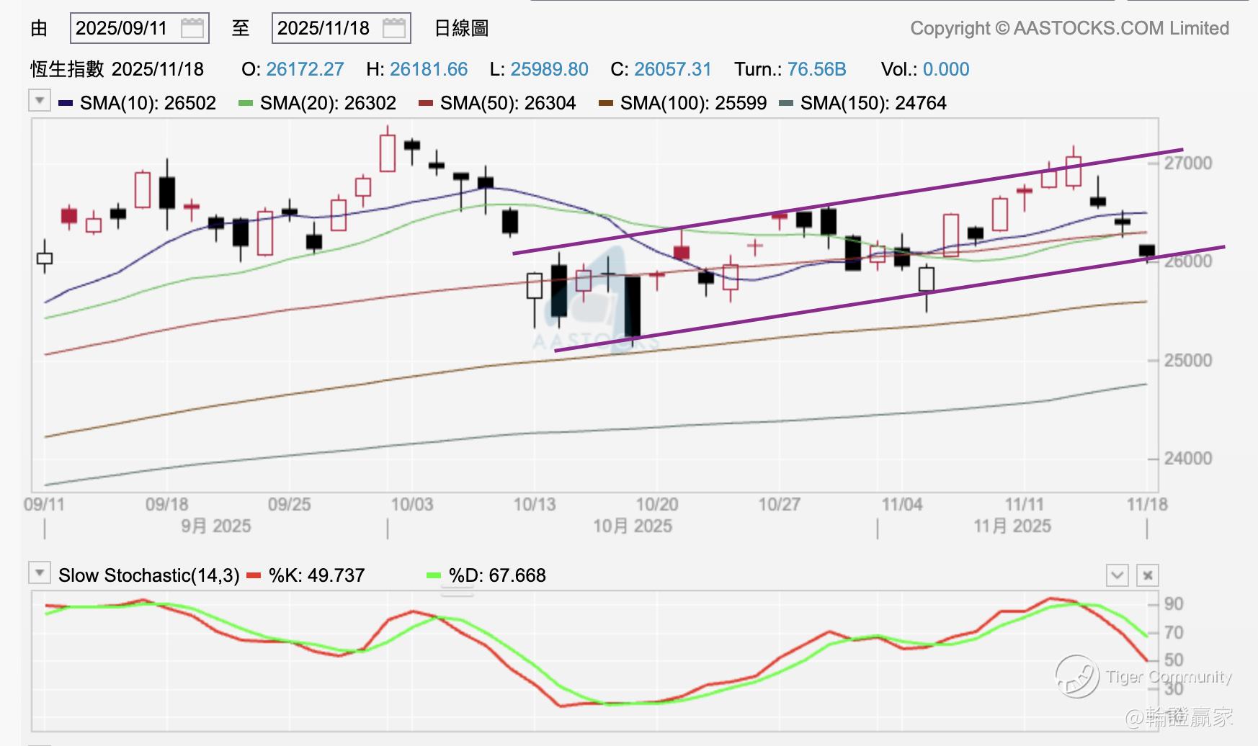Click the SMA(150): 24764 legend label

click(874, 103)
